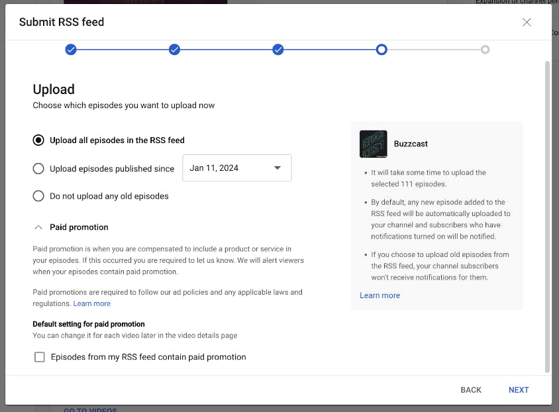Select the second step checkmark in the progress bar
This screenshot has height=412, width=559.
[x=174, y=49]
